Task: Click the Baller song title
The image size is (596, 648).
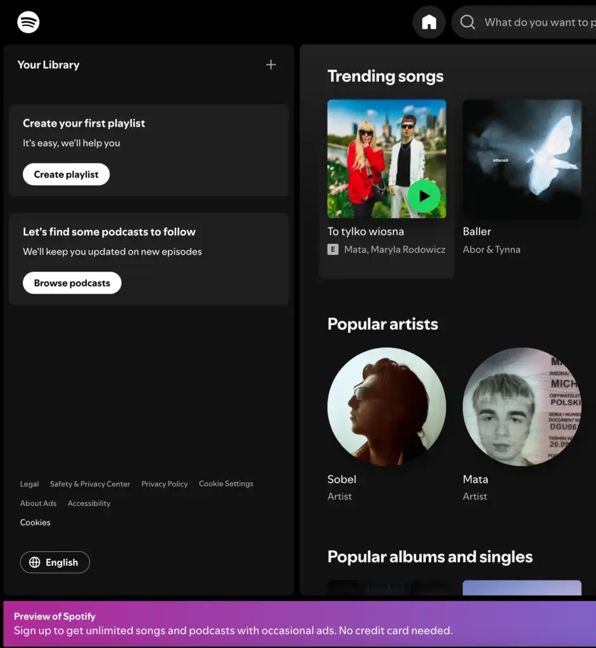Action: coord(477,232)
